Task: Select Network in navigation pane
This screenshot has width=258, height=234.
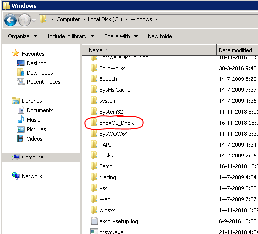Action: [x=32, y=176]
